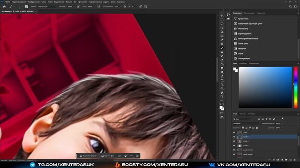Open the brush settings panel icon
This screenshot has width=300, height=168.
tap(26, 7)
